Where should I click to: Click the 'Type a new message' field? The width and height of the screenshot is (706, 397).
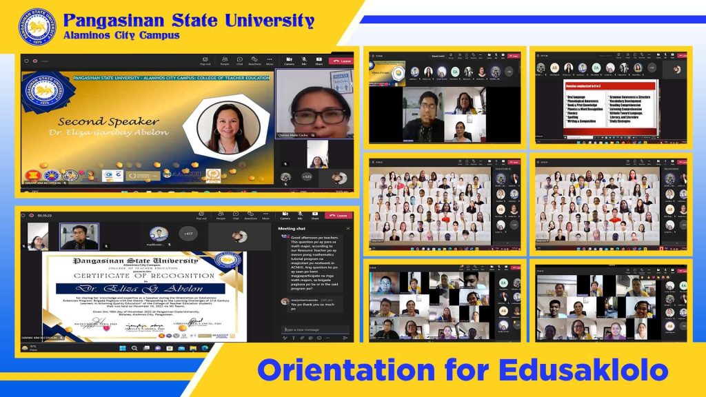pos(314,329)
